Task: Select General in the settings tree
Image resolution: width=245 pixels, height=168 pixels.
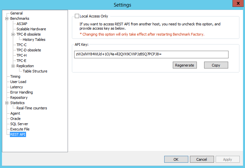Action: (16, 13)
